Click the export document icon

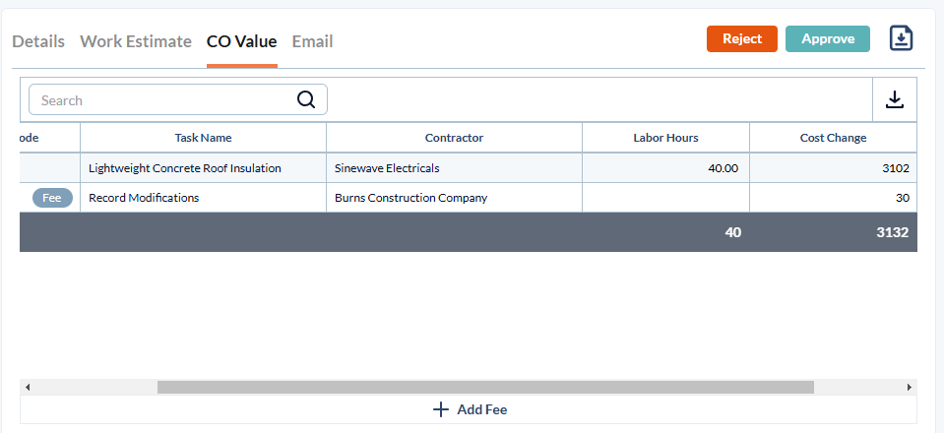901,38
